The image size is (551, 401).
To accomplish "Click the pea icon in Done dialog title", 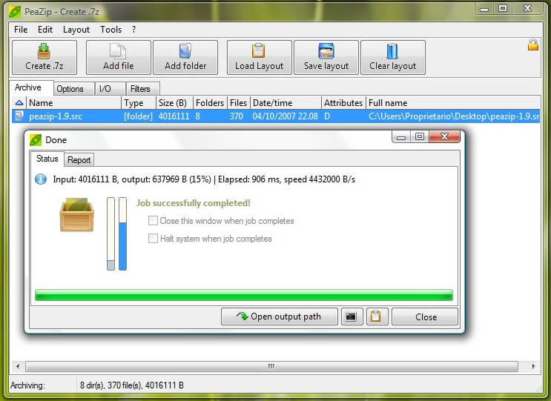I will click(x=36, y=140).
